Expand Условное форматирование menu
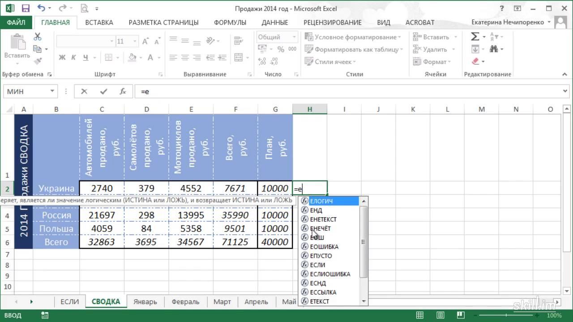 pyautogui.click(x=352, y=37)
